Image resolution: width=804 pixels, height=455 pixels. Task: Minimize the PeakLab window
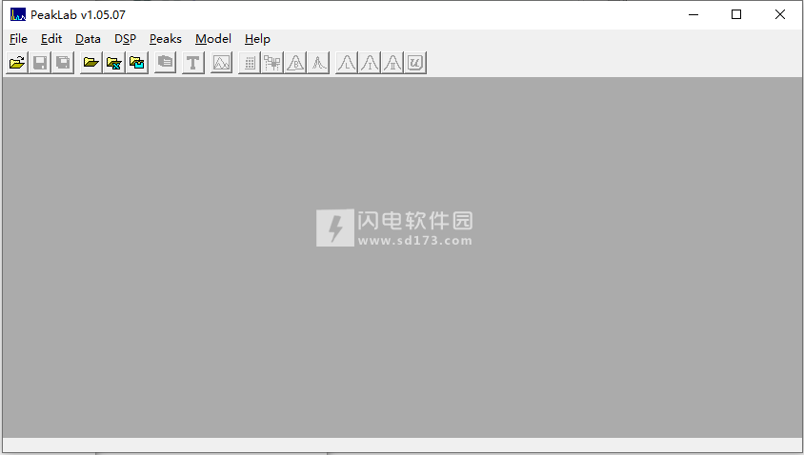(x=693, y=14)
